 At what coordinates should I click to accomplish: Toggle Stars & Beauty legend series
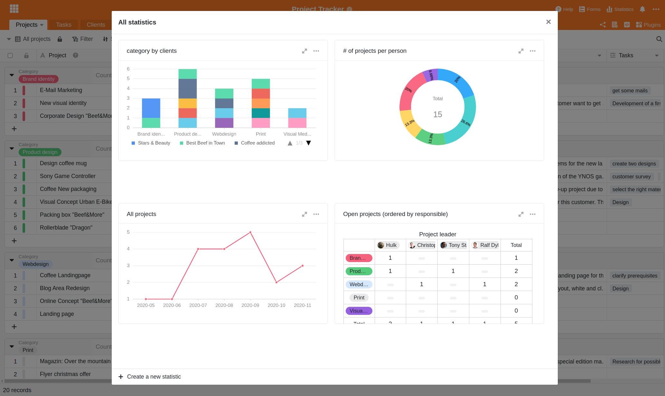pos(151,143)
